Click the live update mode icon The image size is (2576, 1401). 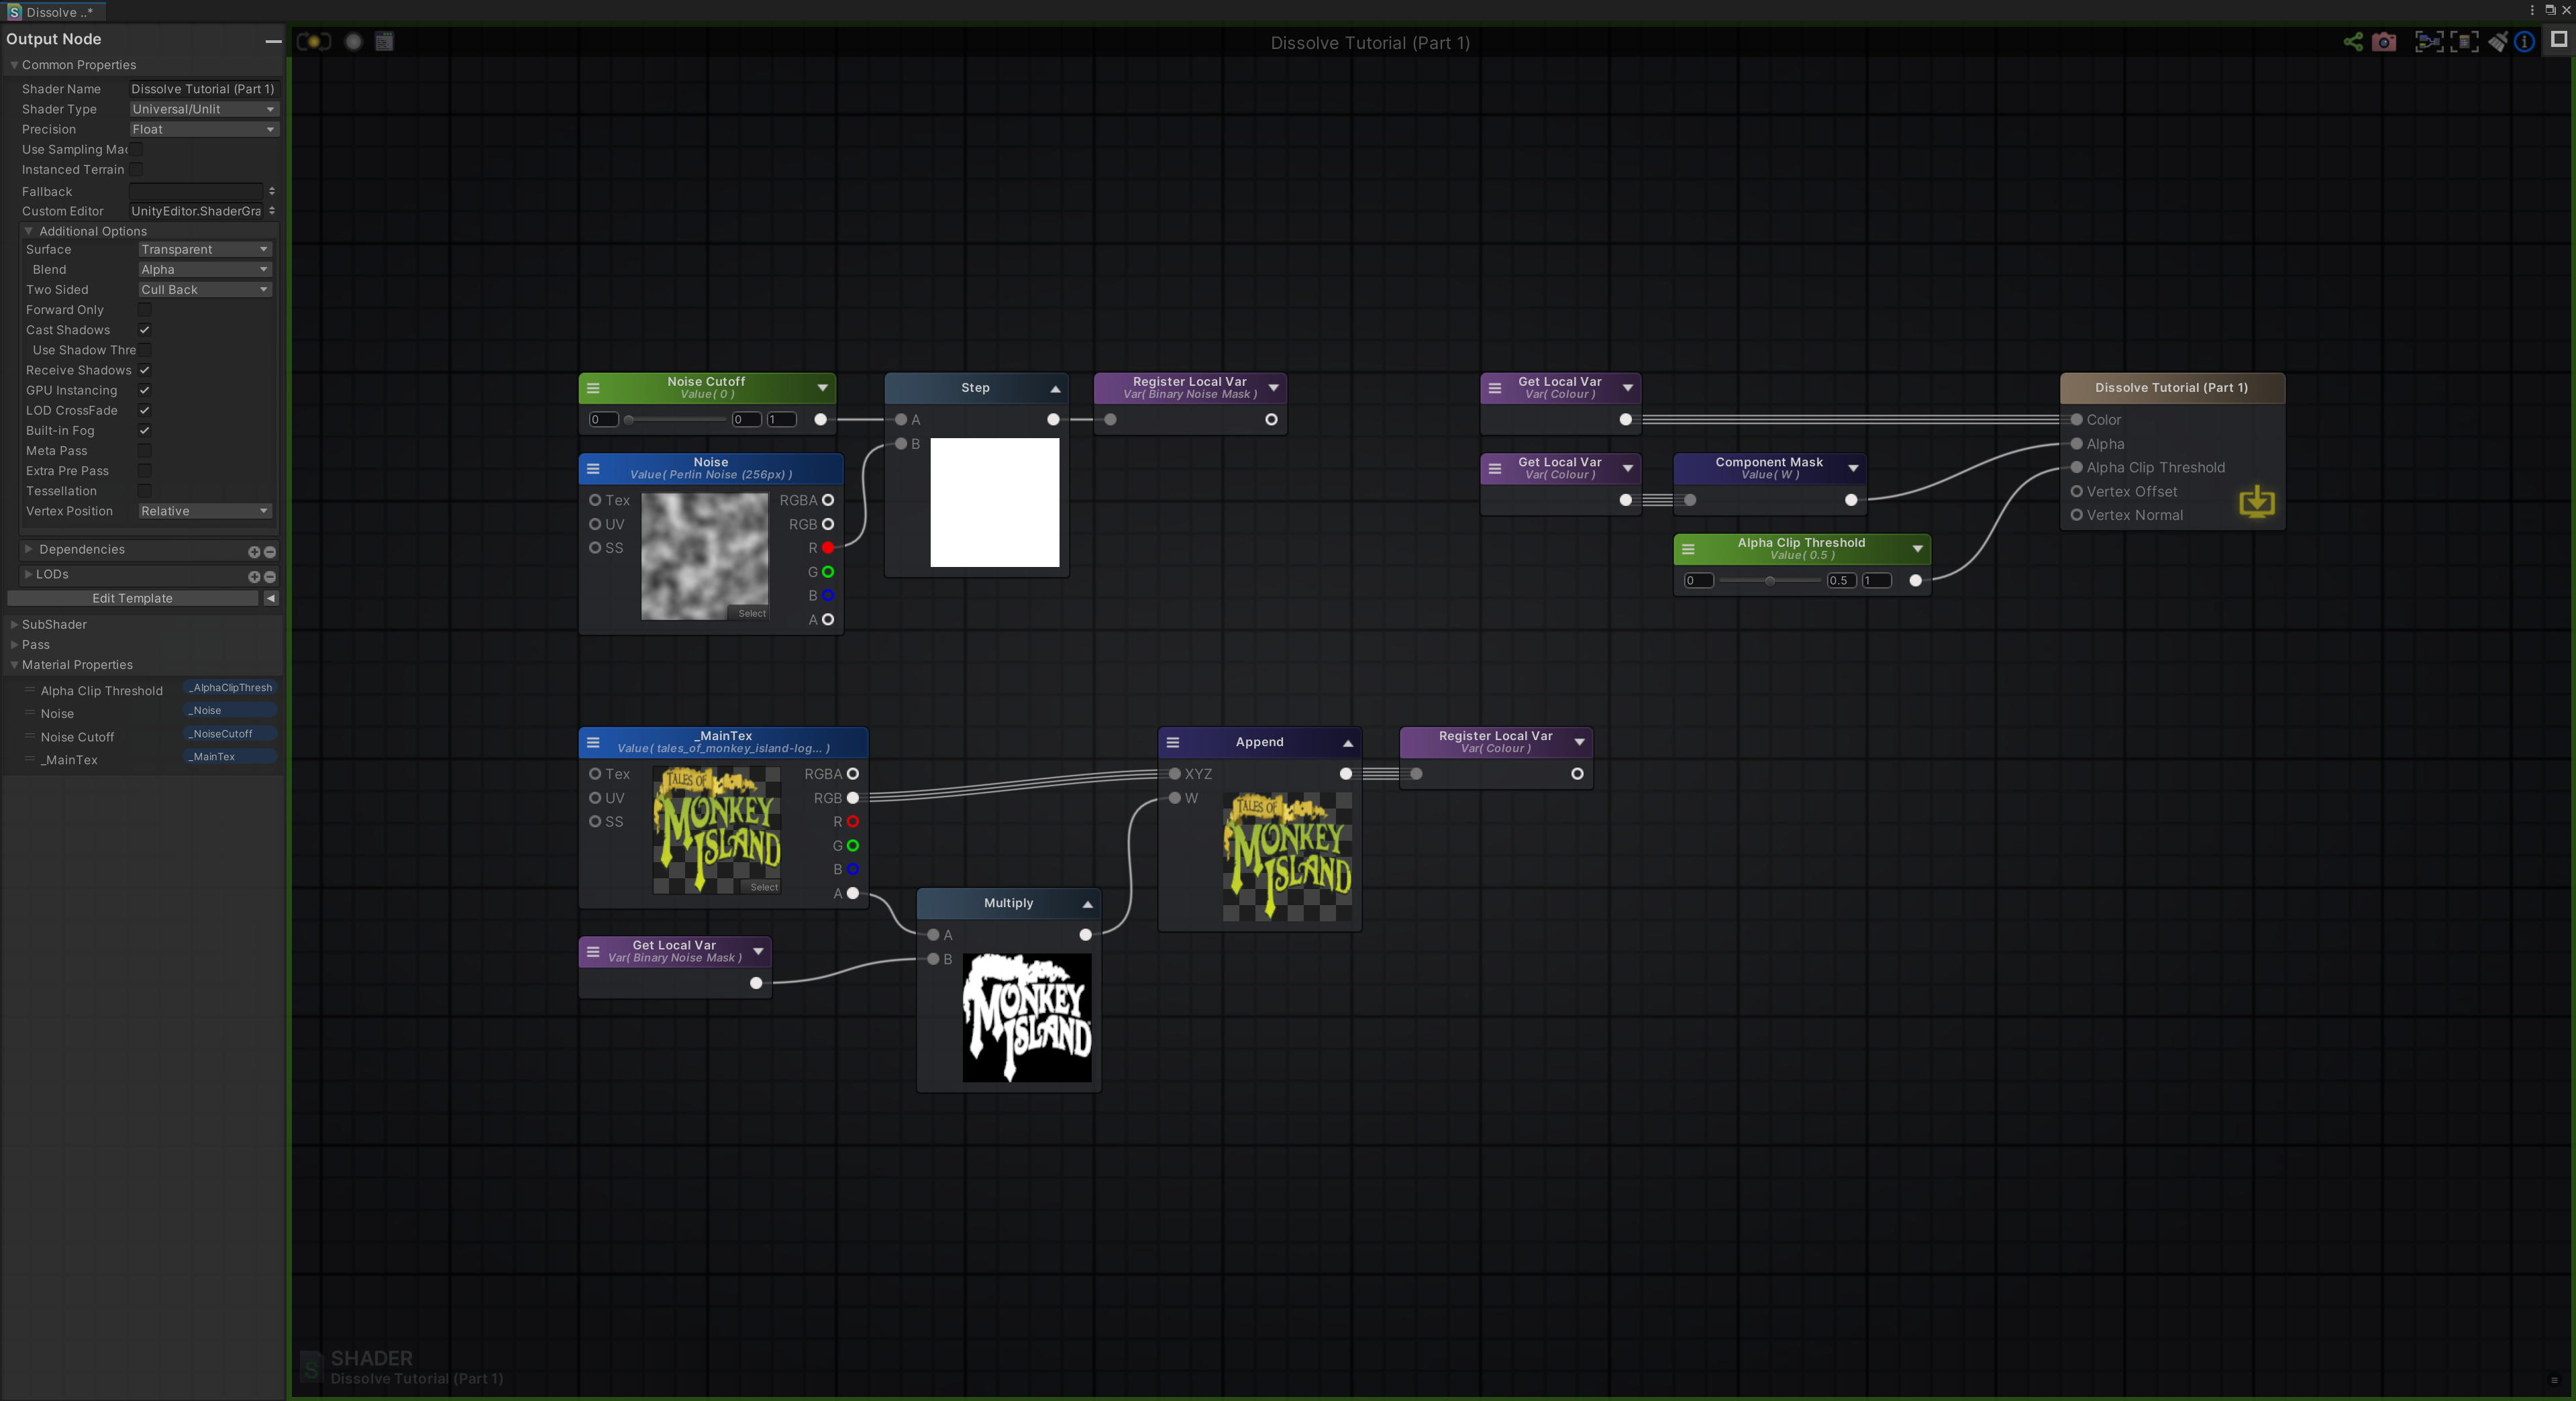click(x=314, y=42)
